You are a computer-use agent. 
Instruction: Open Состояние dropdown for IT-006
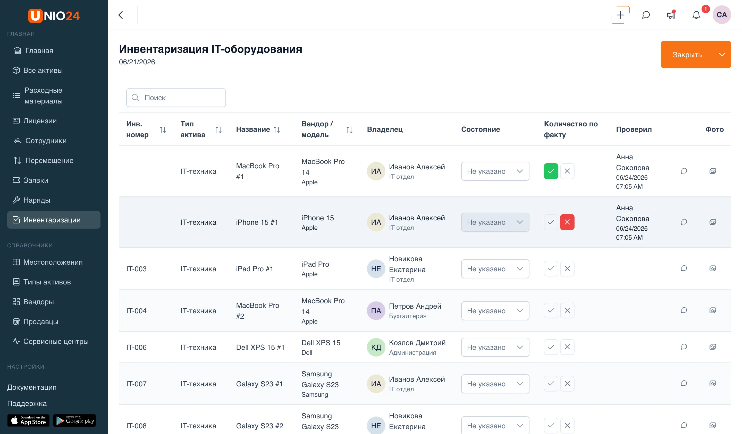(x=495, y=347)
